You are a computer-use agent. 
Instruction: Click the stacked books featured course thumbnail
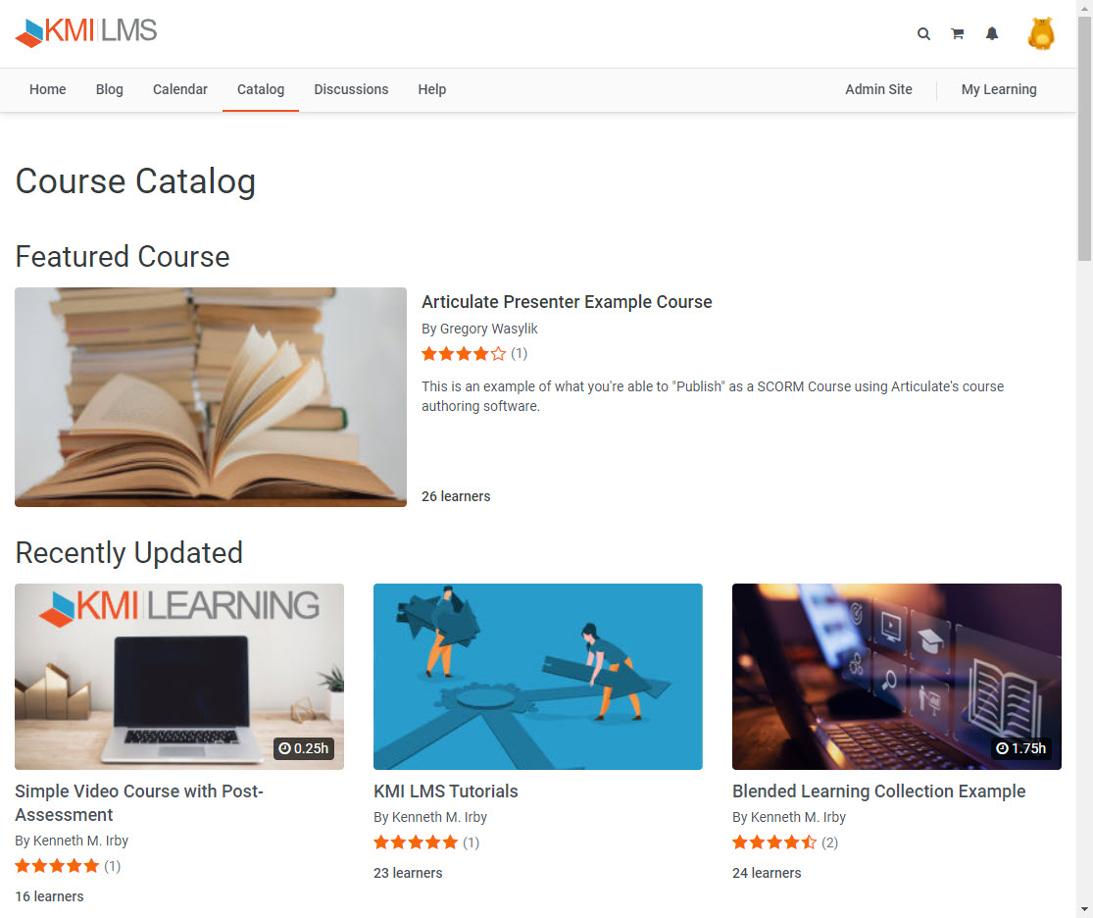click(x=211, y=397)
